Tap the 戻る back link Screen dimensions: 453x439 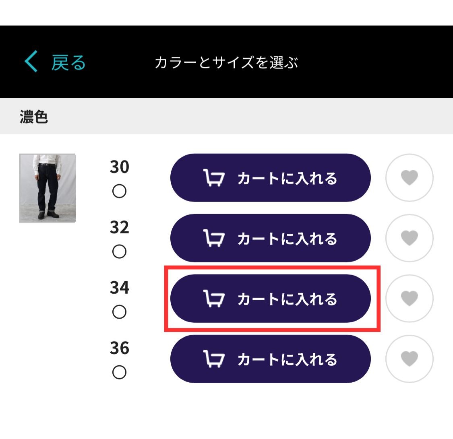[68, 62]
